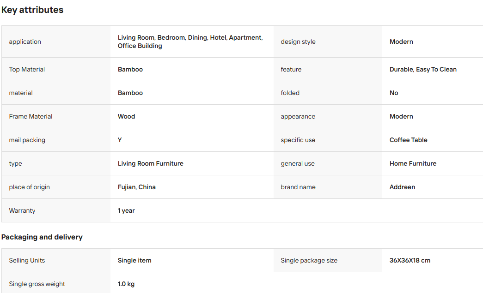Click the appearance label cell
Viewport: 483px width, 293px height.
[x=328, y=117]
